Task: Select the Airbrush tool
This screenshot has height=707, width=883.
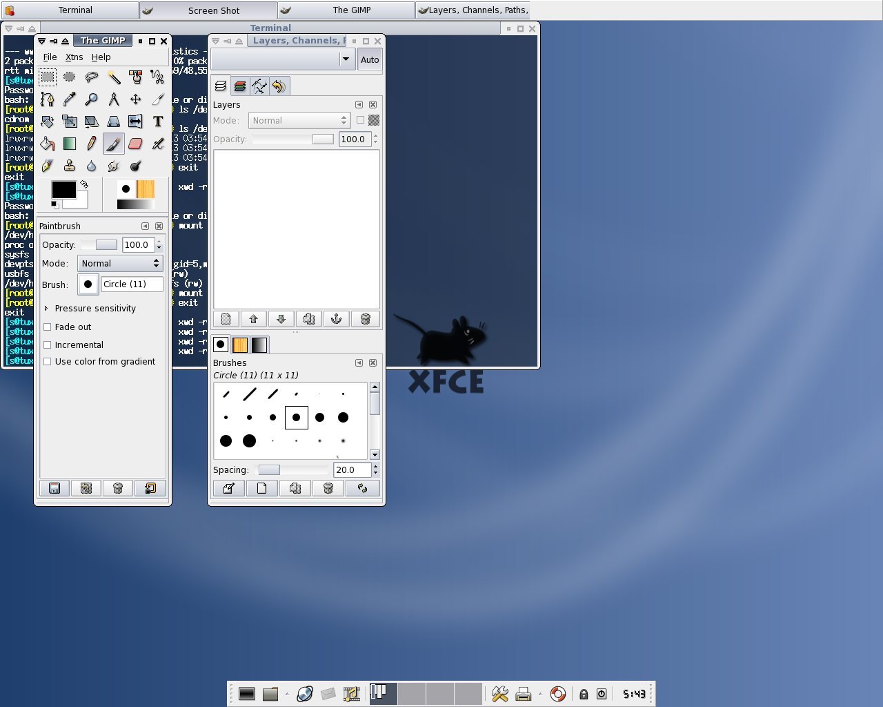Action: pos(158,144)
